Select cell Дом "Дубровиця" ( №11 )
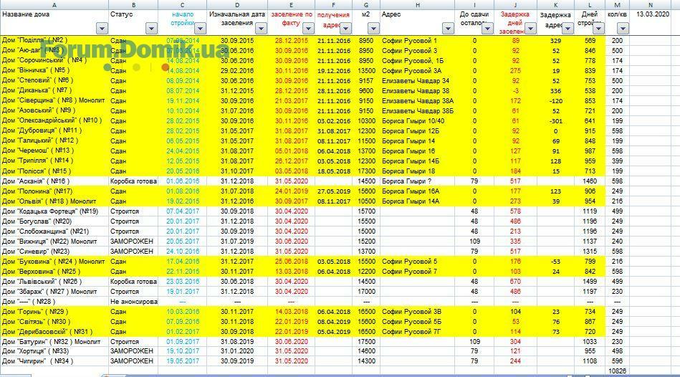 point(54,130)
